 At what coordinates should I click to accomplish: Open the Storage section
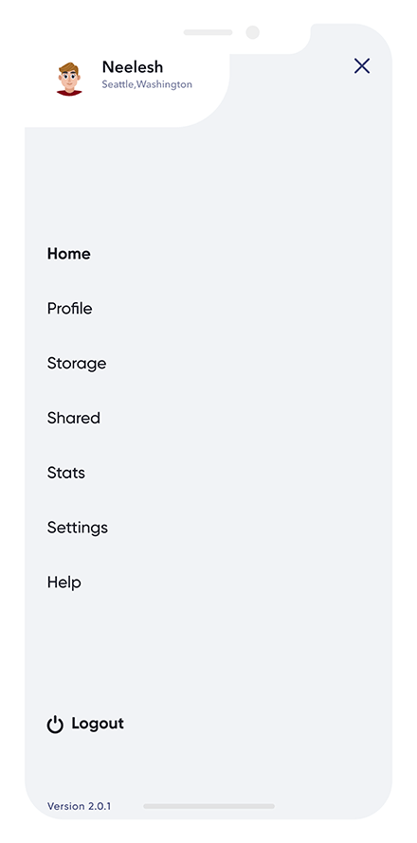tap(77, 364)
